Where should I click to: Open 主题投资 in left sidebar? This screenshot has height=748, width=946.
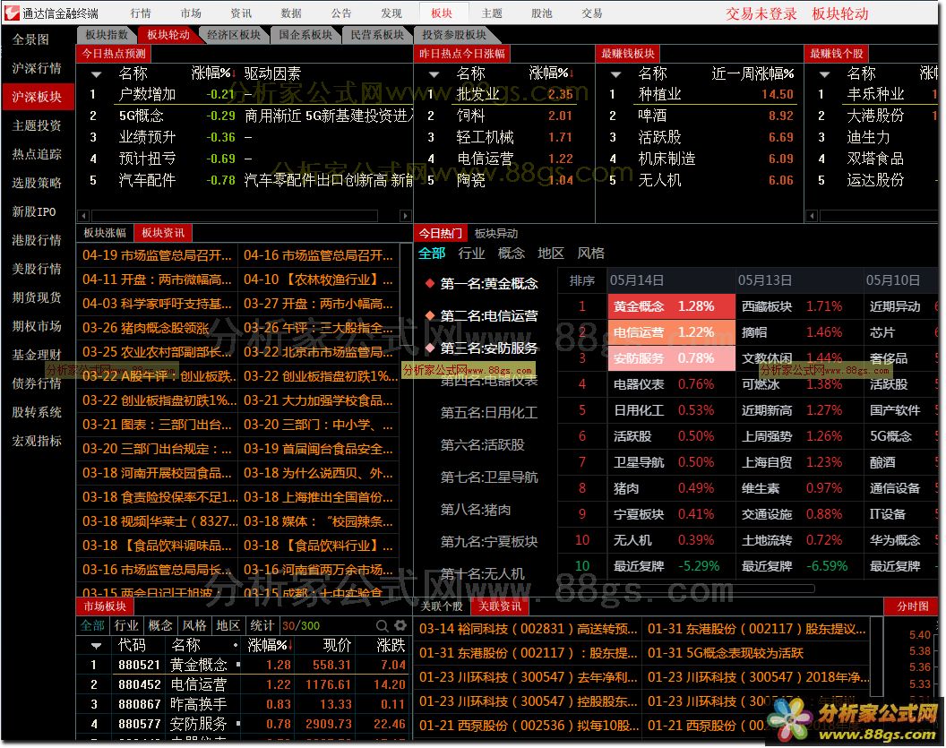coord(37,125)
